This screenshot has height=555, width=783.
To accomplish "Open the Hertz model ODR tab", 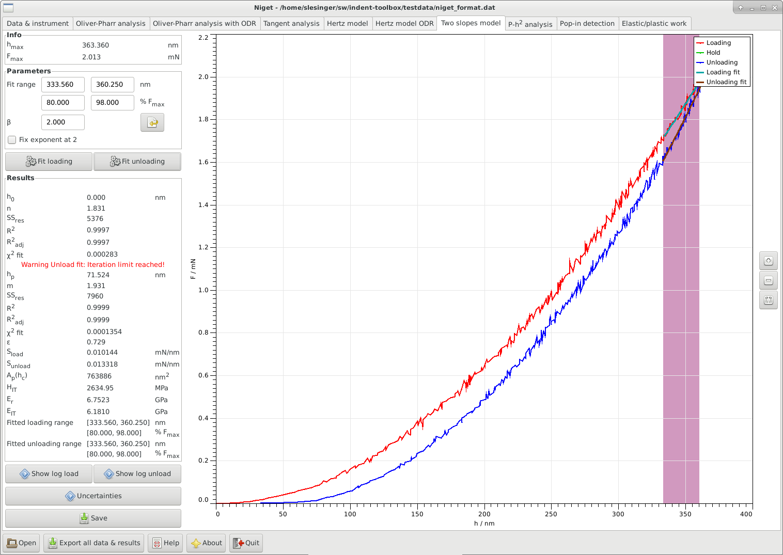I will point(404,24).
